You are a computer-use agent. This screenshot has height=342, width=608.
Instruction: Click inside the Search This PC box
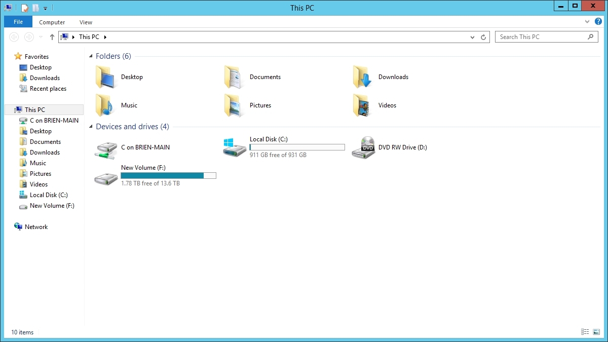pyautogui.click(x=537, y=36)
